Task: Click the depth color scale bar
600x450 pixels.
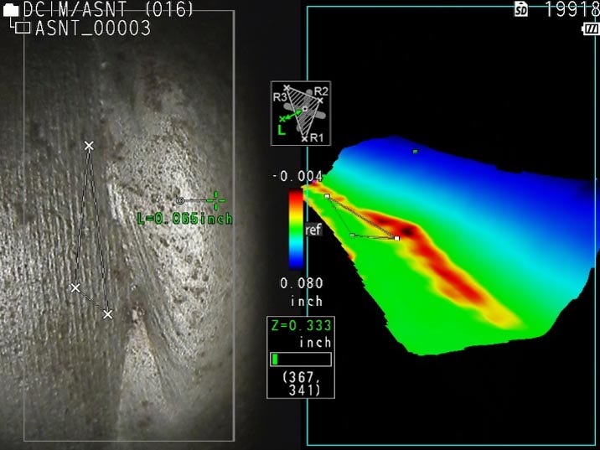Action: 296,229
